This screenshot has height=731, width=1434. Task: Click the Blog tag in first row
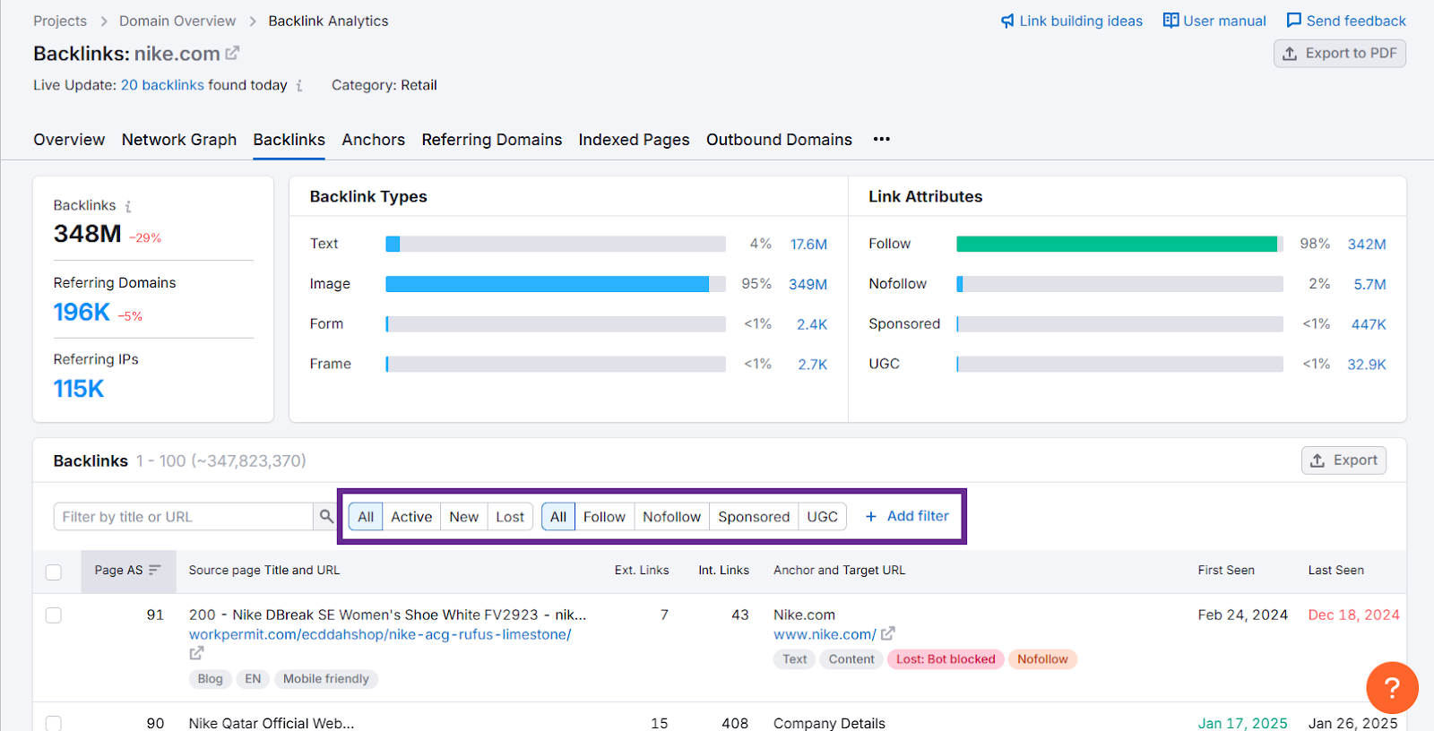(x=211, y=679)
